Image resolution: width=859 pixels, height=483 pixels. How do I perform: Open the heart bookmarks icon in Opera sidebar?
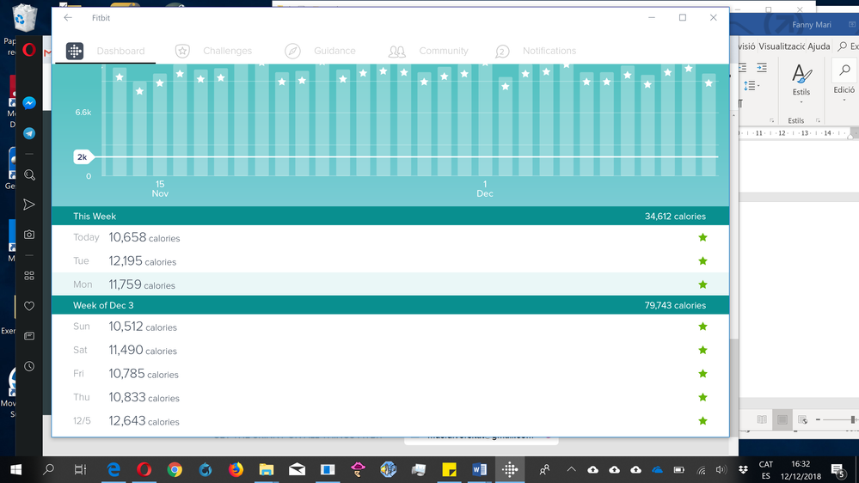pyautogui.click(x=29, y=306)
